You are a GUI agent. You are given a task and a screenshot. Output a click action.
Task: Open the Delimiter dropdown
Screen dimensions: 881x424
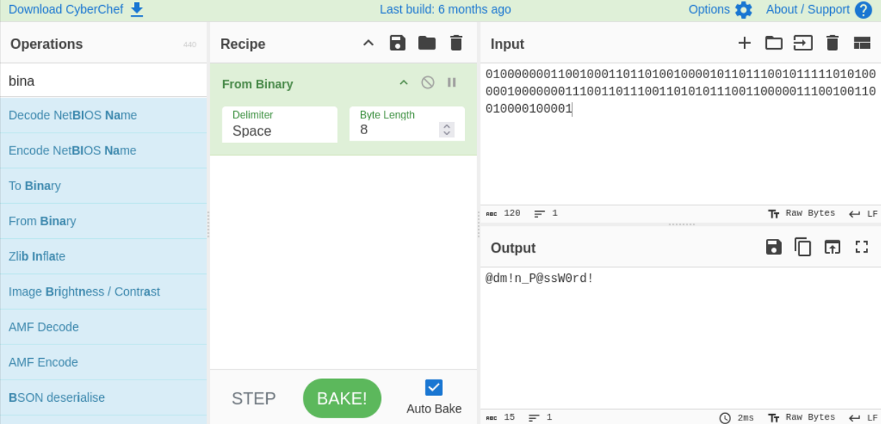(x=279, y=125)
